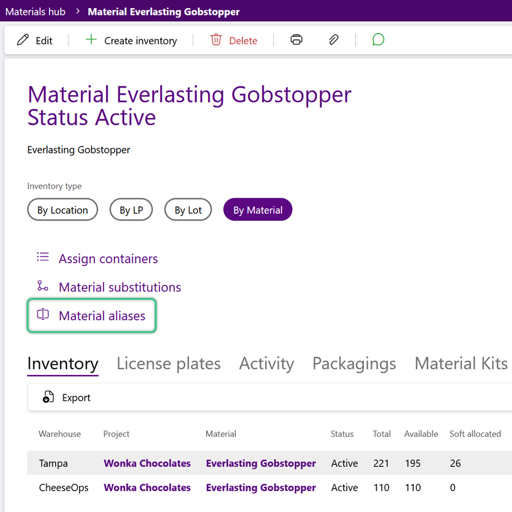
Task: Click the Material Everlasting Gobstopper breadcrumb title
Action: pyautogui.click(x=163, y=12)
